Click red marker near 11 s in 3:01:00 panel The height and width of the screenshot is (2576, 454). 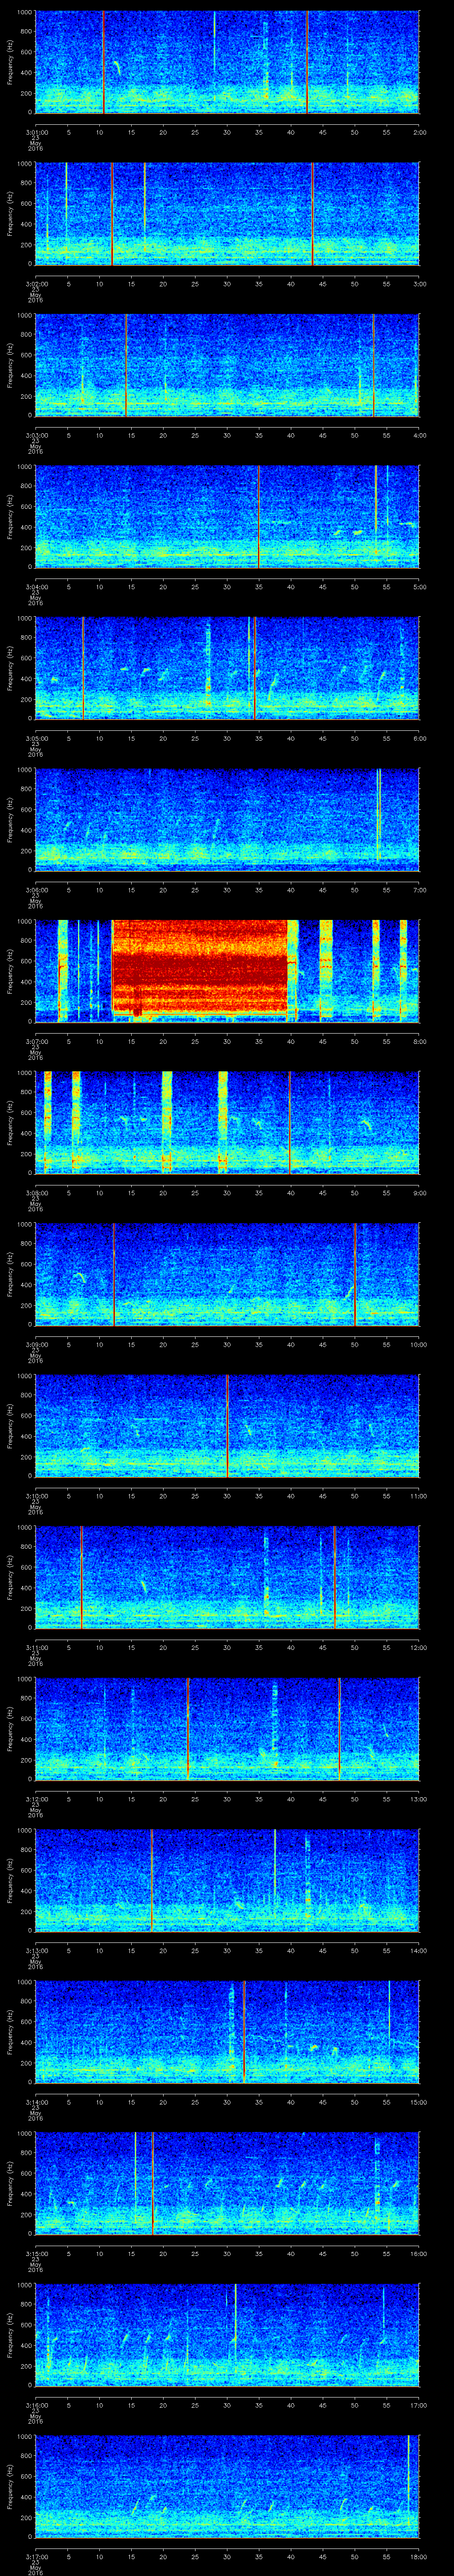104,62
